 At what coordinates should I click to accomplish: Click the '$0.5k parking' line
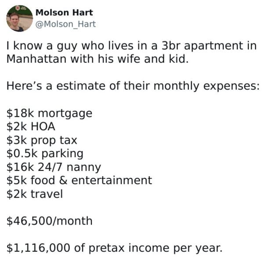tap(45, 154)
